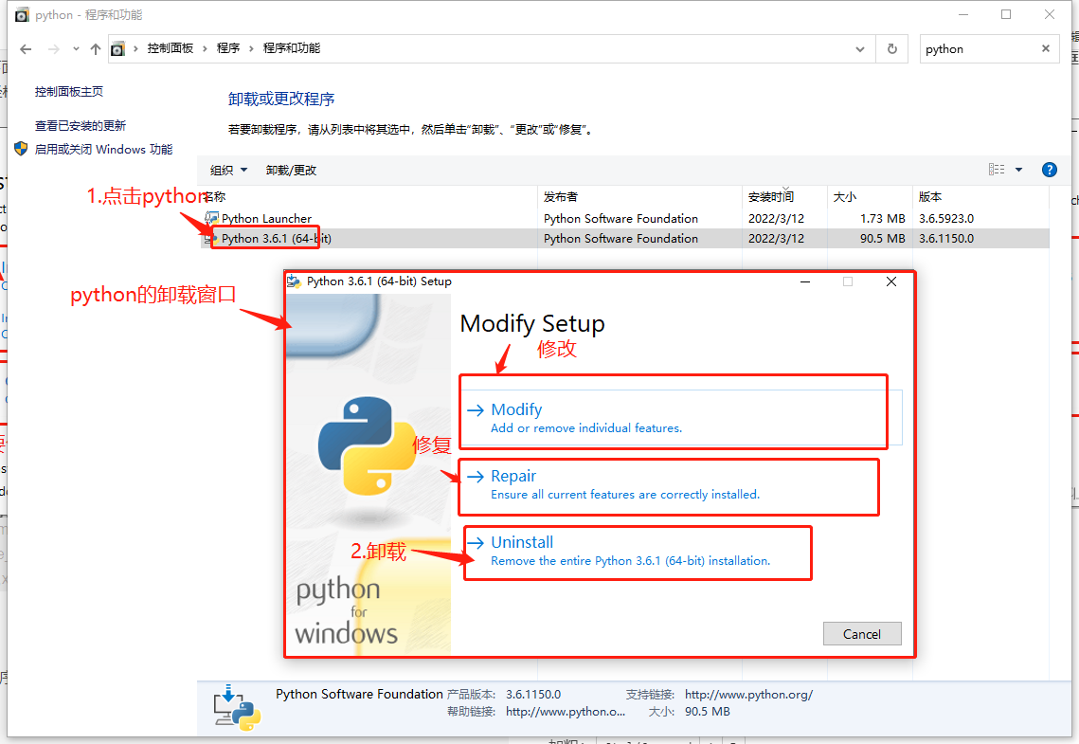The width and height of the screenshot is (1079, 744).
Task: Minimize the Python Setup dialog
Action: click(x=805, y=281)
